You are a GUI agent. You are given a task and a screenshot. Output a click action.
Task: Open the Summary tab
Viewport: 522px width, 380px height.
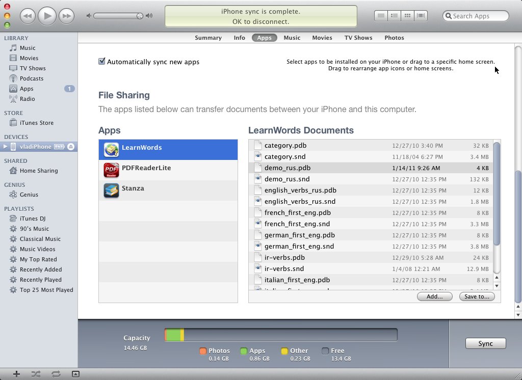click(x=208, y=38)
